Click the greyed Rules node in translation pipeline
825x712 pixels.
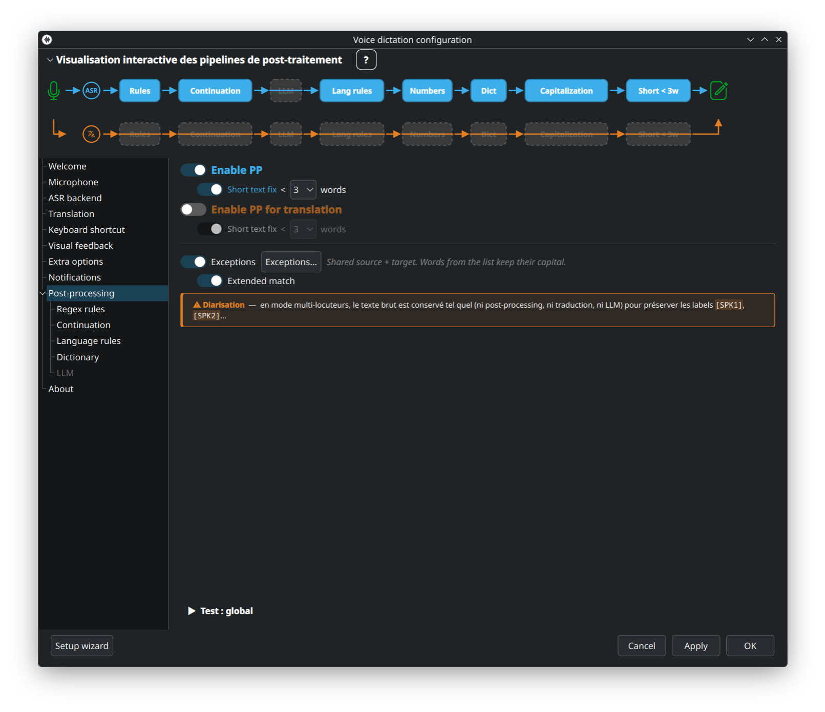[140, 134]
